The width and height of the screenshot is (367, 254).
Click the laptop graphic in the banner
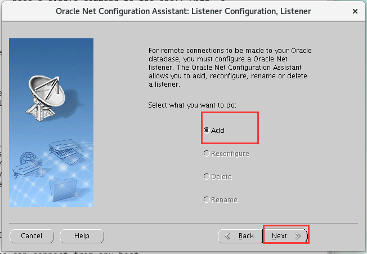tap(66, 150)
